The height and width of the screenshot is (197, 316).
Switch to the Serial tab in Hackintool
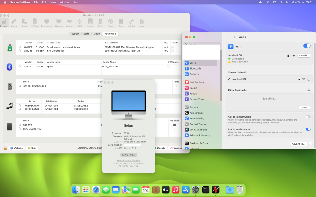coord(87,34)
